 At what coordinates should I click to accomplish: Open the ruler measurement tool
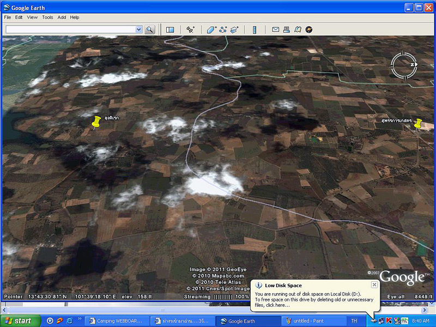point(255,29)
